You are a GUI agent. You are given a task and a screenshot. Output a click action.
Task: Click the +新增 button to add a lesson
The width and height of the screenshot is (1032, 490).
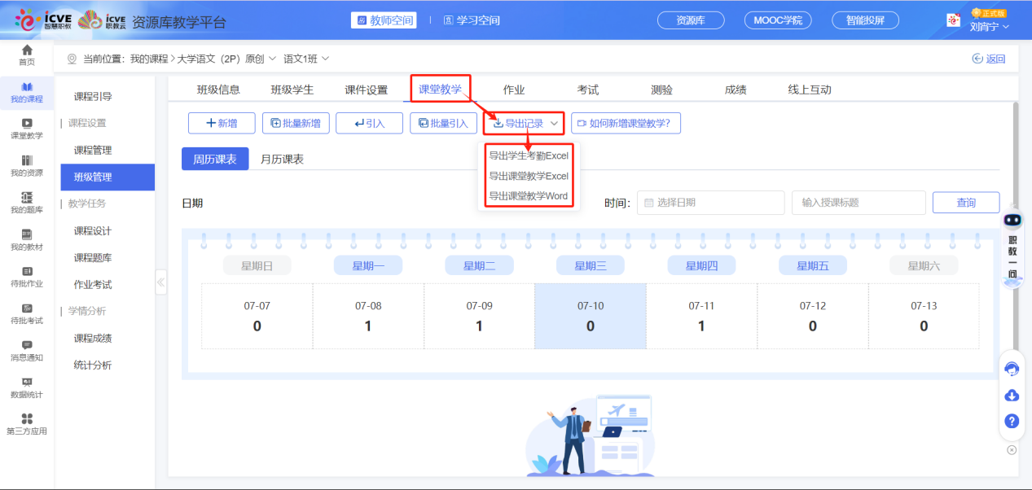coord(221,123)
